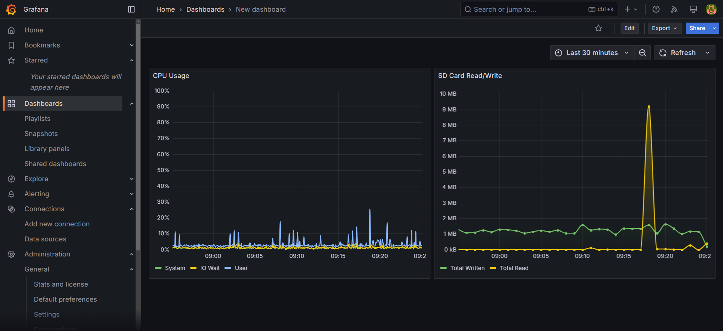Click Total Read yellow legend swatch
The height and width of the screenshot is (331, 723).
(x=493, y=268)
